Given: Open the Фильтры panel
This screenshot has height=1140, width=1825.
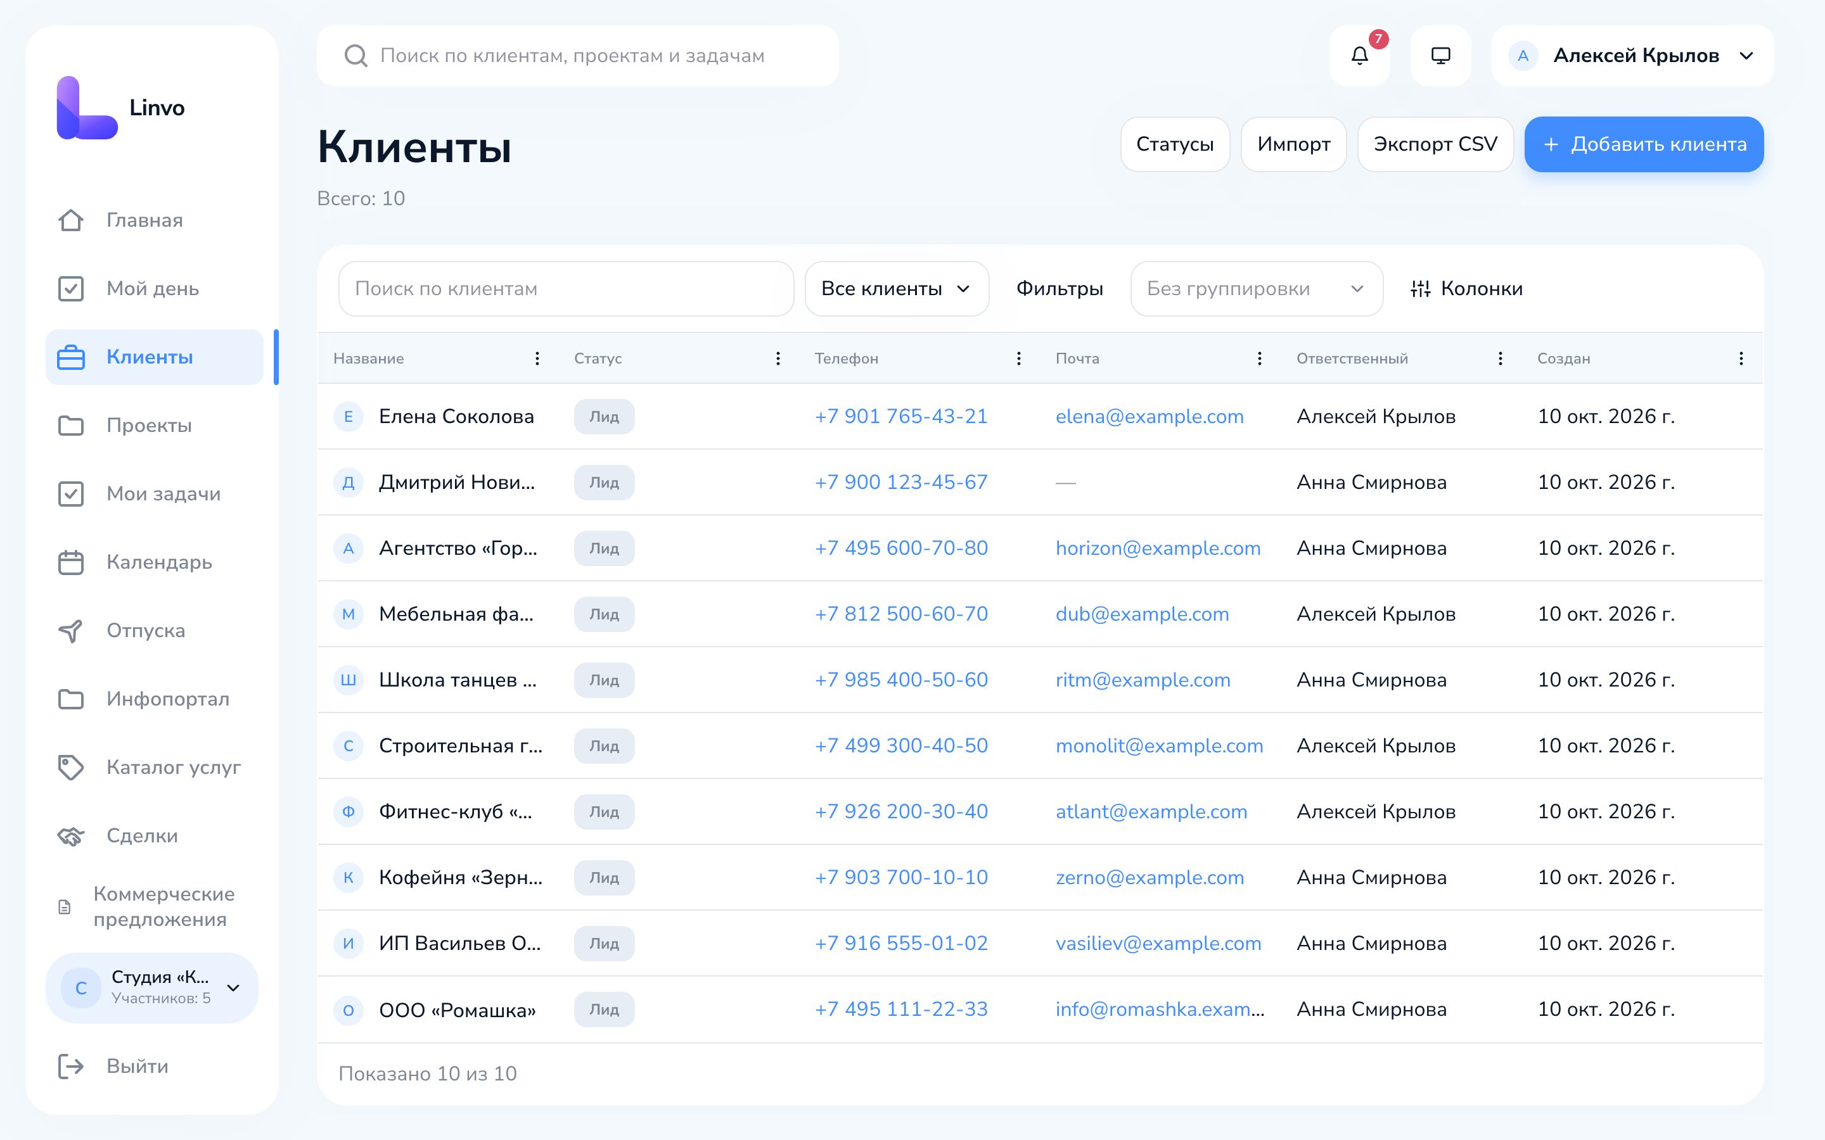Looking at the screenshot, I should pos(1060,289).
